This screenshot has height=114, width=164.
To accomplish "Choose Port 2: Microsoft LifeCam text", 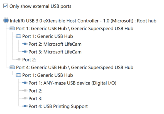I will coord(55,44).
